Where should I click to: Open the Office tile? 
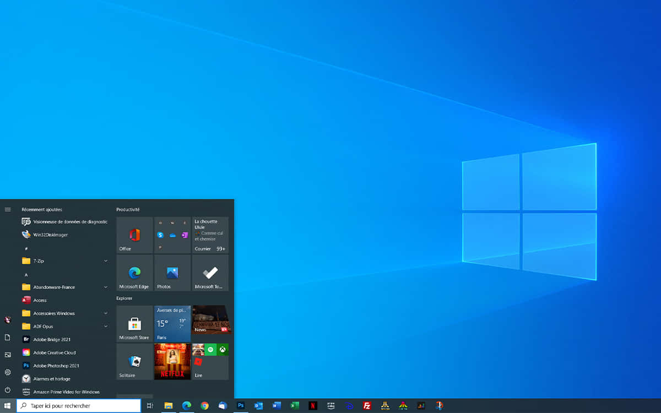134,235
